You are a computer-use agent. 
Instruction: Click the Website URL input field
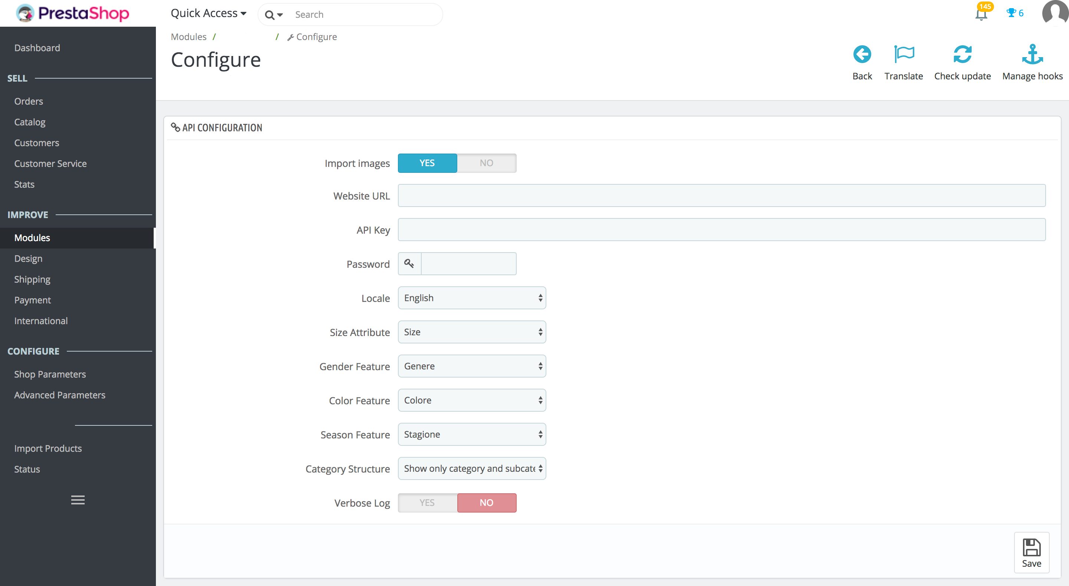tap(722, 196)
